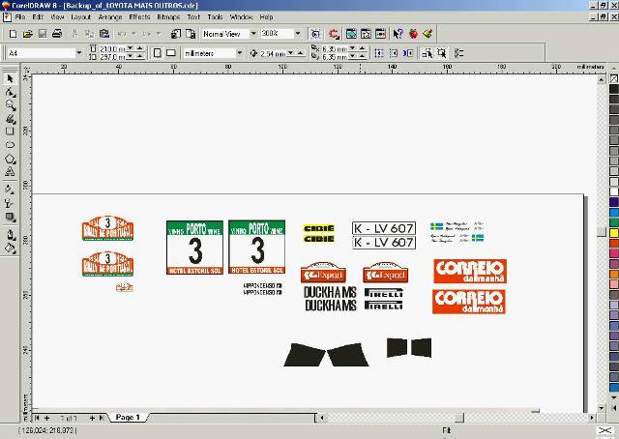Set page to portrait orientation
The width and height of the screenshot is (619, 439).
[x=157, y=53]
